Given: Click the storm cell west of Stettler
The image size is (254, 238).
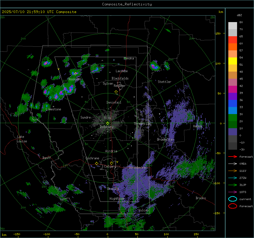Looking at the screenshot, I should 154,66.
